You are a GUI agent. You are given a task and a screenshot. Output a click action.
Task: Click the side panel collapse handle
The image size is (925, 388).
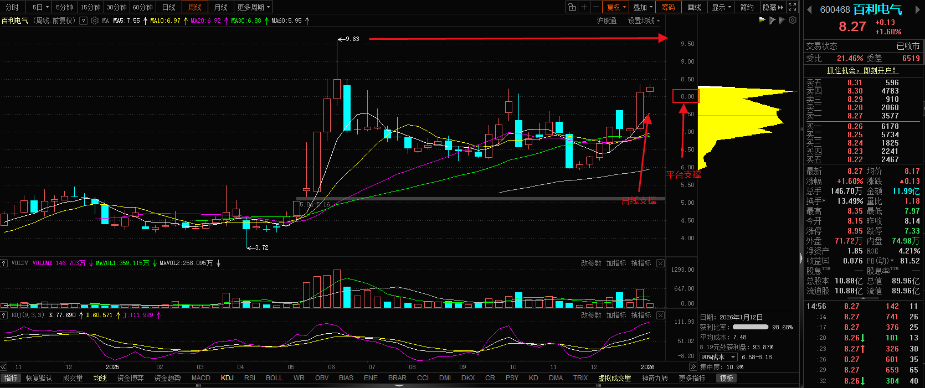pos(801,258)
